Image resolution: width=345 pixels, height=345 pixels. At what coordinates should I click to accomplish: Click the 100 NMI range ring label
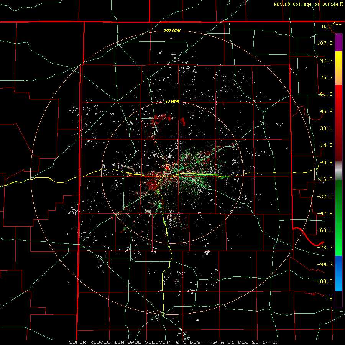172,30
